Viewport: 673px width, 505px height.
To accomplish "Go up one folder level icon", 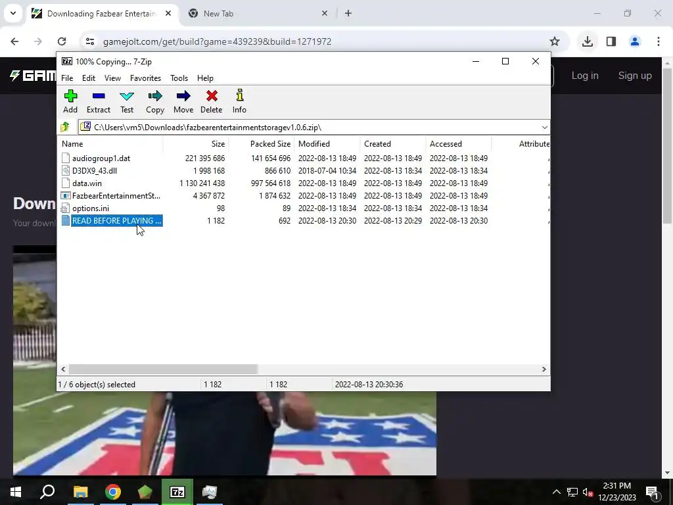I will click(65, 127).
